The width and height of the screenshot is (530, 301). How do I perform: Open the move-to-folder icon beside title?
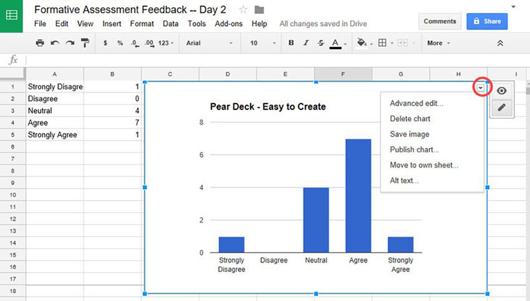(259, 10)
